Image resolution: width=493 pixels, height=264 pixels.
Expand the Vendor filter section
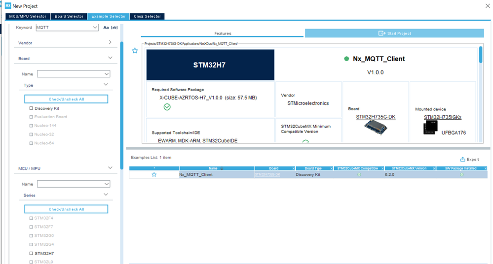coord(110,42)
